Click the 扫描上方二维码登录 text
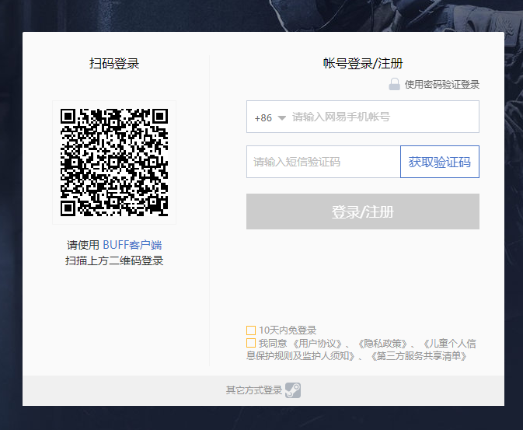 (114, 260)
